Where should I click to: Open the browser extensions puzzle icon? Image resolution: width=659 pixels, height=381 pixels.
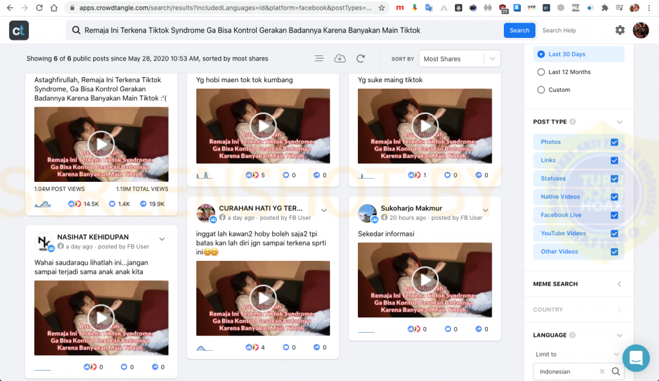tap(605, 8)
